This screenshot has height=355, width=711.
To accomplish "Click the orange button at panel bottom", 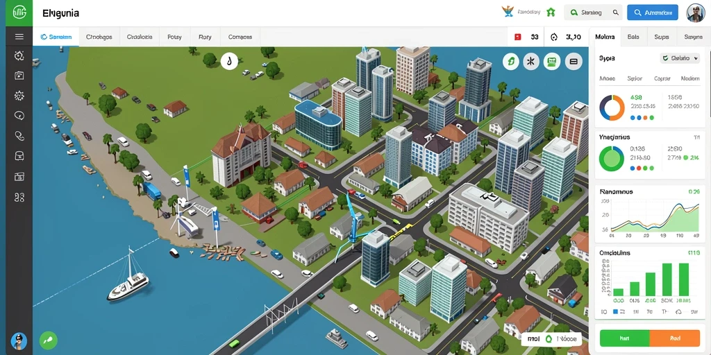I will [675, 338].
